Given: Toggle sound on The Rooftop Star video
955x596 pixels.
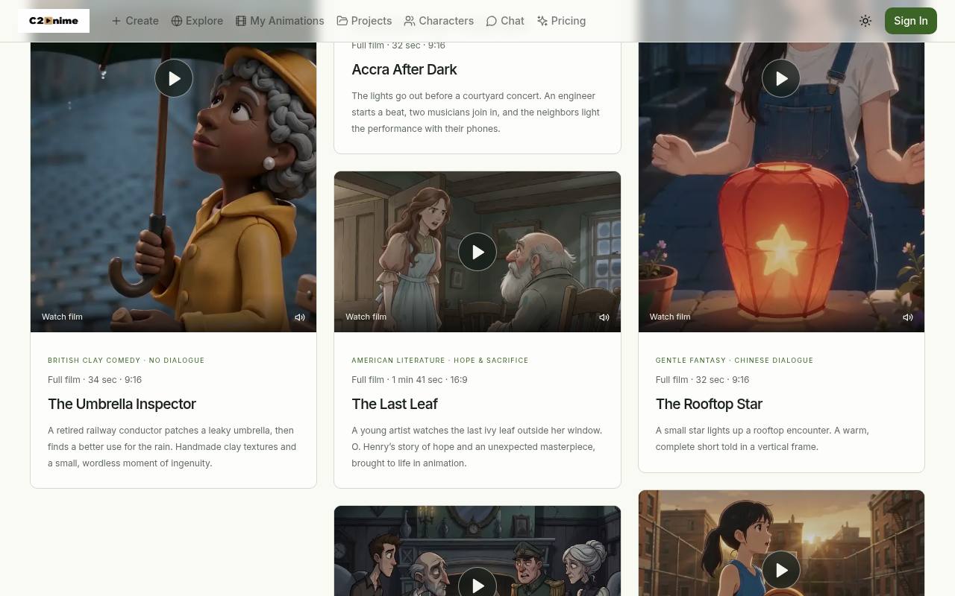Looking at the screenshot, I should coord(908,317).
